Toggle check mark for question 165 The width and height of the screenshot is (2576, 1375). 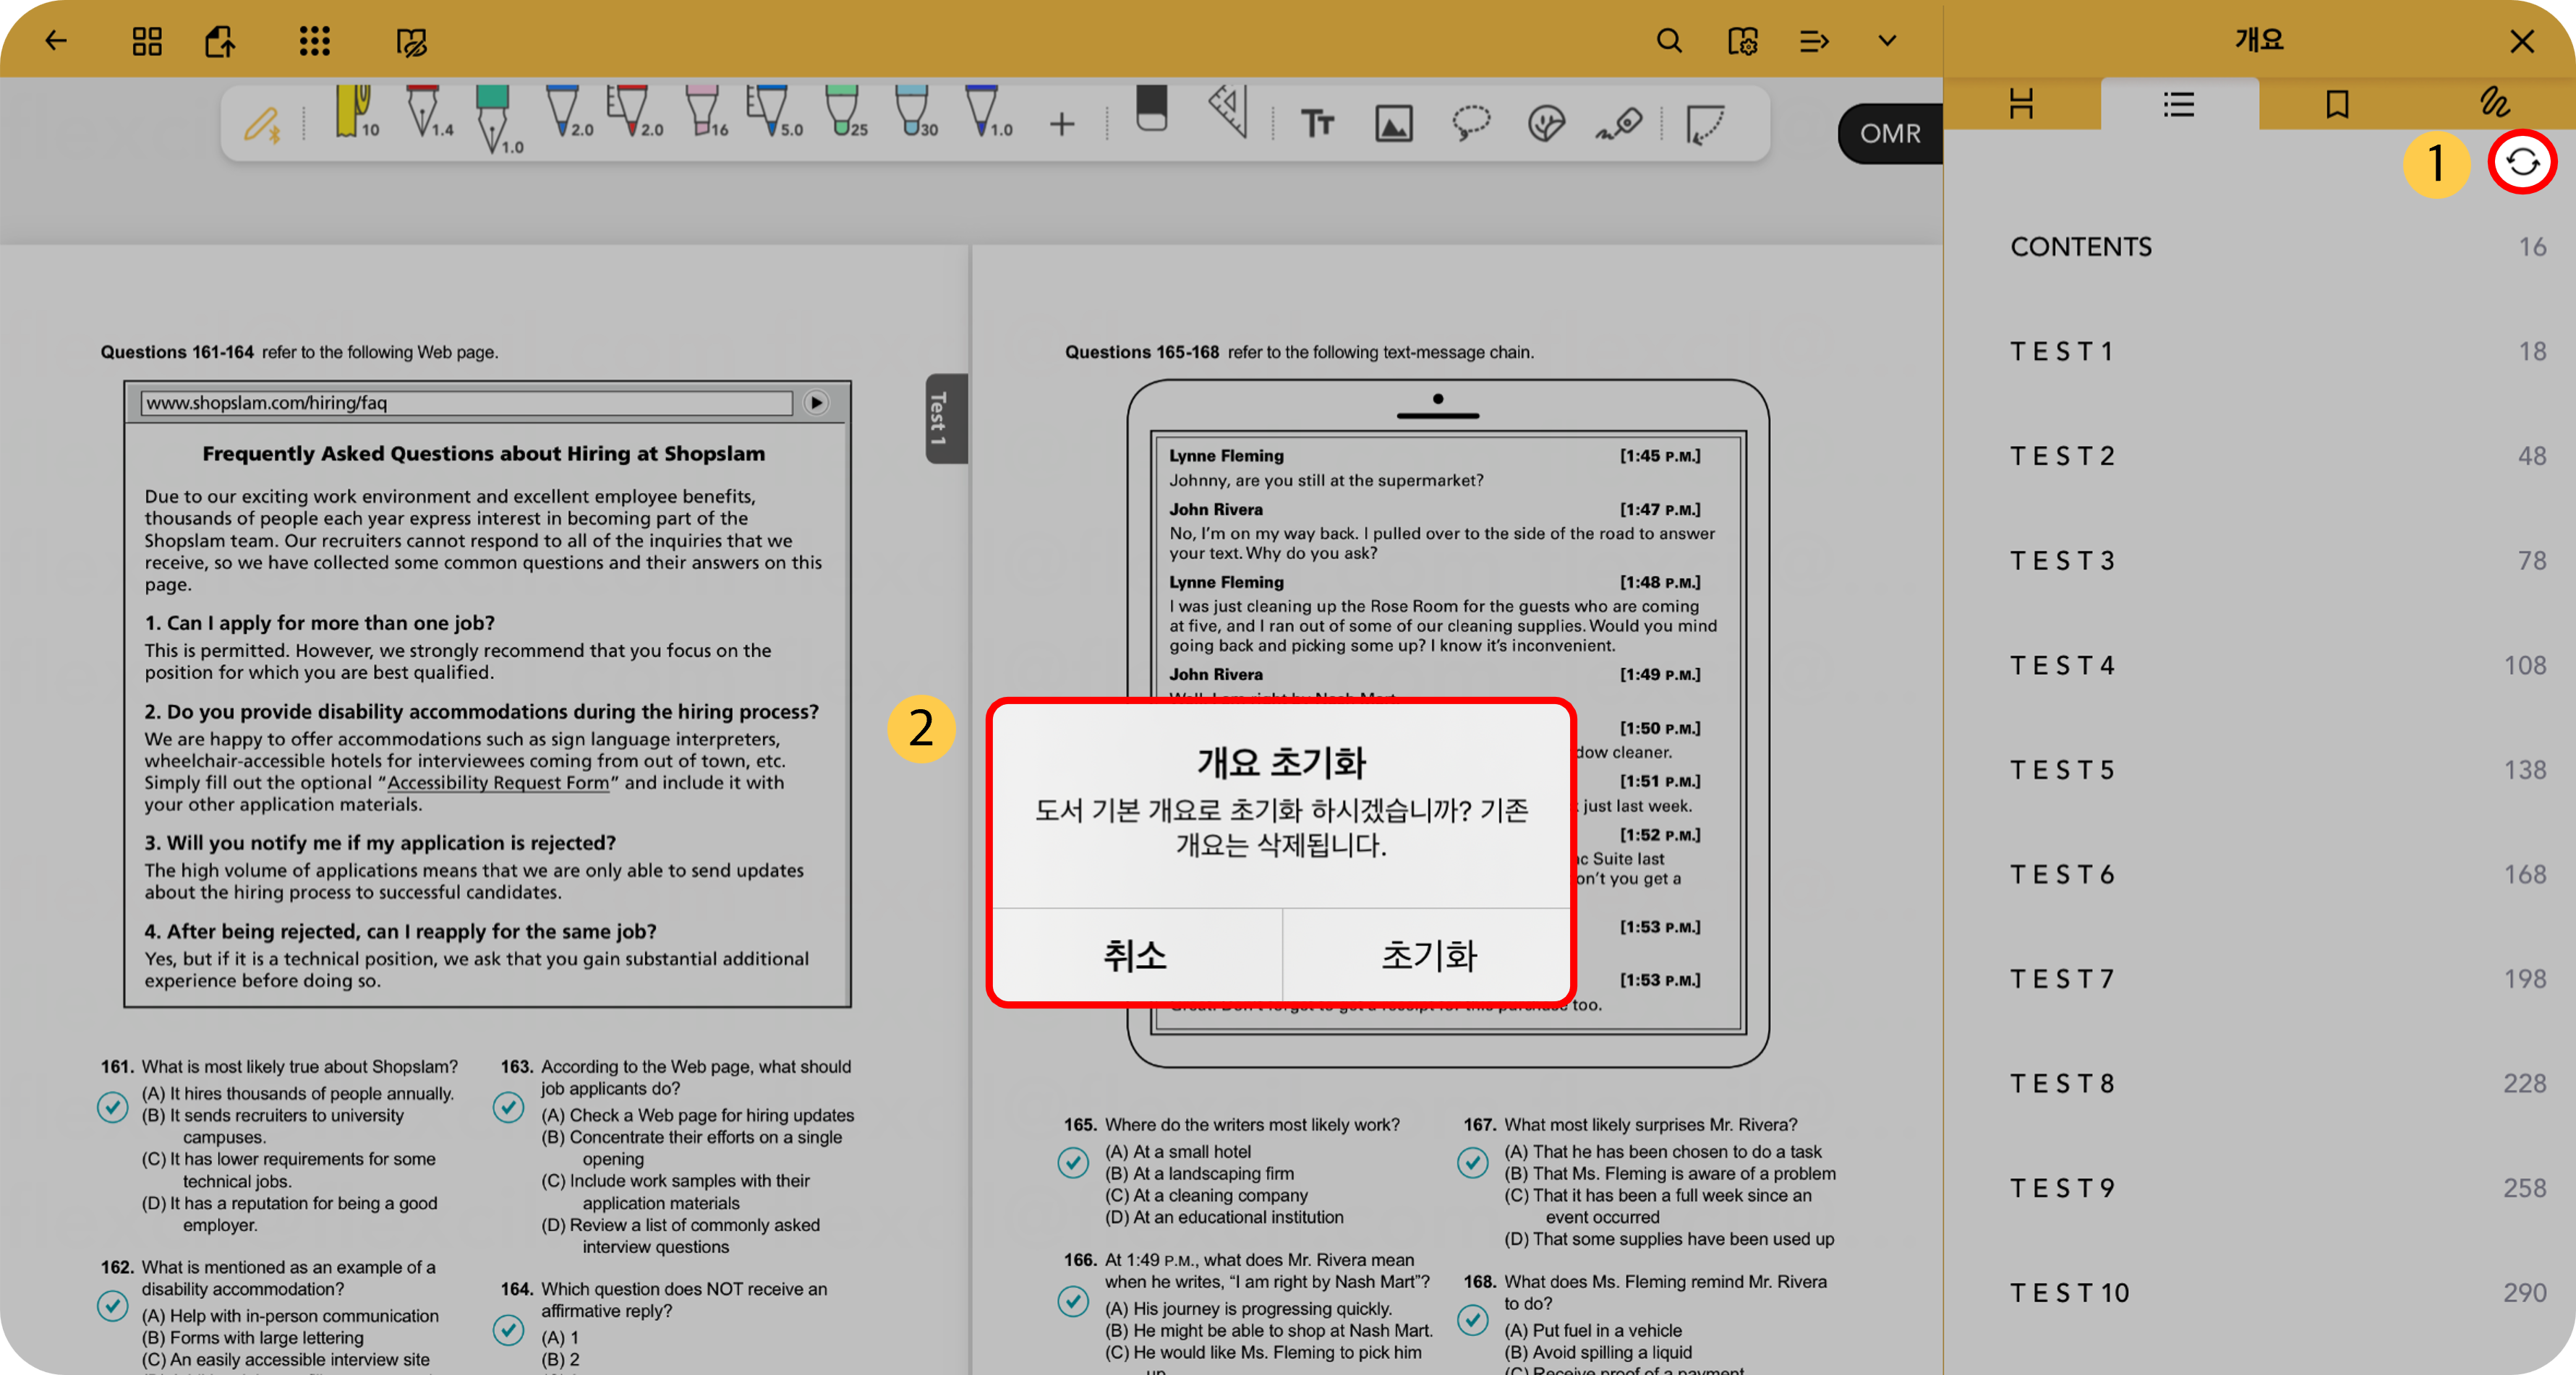point(1073,1162)
